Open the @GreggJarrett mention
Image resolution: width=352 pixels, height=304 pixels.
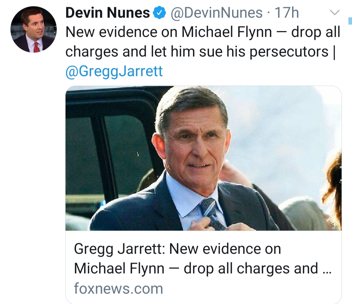tap(114, 71)
